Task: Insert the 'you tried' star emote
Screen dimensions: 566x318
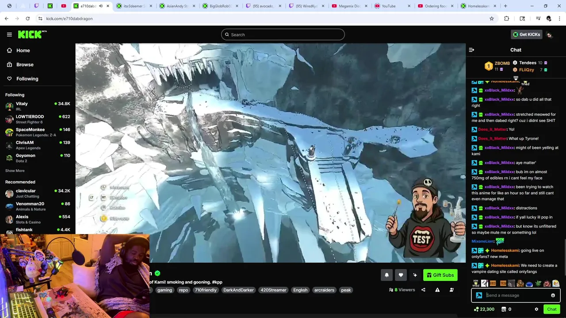Action: tap(476, 284)
